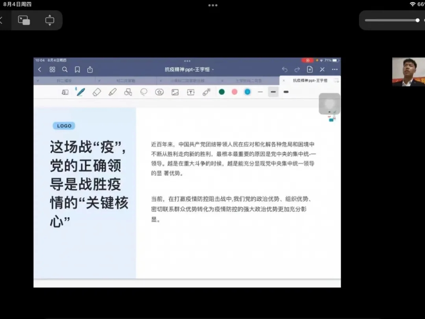Image resolution: width=425 pixels, height=319 pixels.
Task: Click the slide heading 这场战"疫"
Action: 89,184
